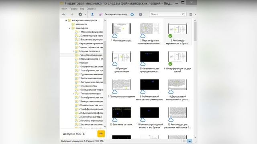Click scroll-down arrow of file pane
The image size is (257, 144).
[x=195, y=137]
